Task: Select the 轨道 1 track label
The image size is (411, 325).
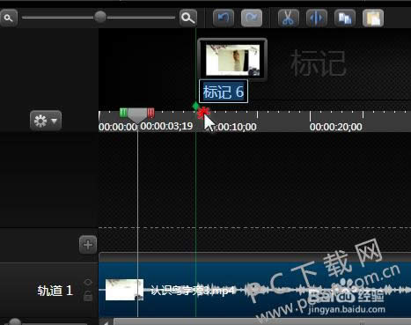Action: (x=55, y=291)
